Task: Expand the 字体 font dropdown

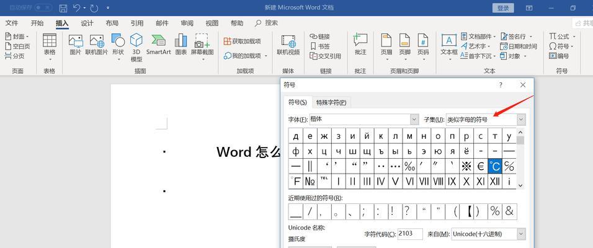Action: 414,120
